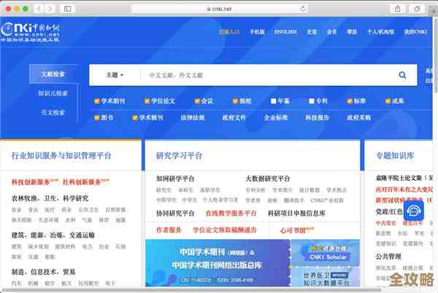
Task: Select the 文献检索 tab
Action: point(53,74)
